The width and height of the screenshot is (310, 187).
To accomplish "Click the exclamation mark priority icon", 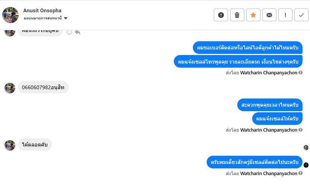I will [x=285, y=15].
